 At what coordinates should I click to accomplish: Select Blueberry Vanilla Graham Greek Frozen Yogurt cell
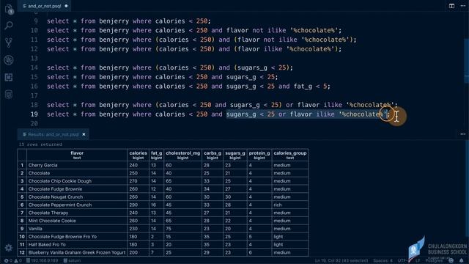coord(77,252)
